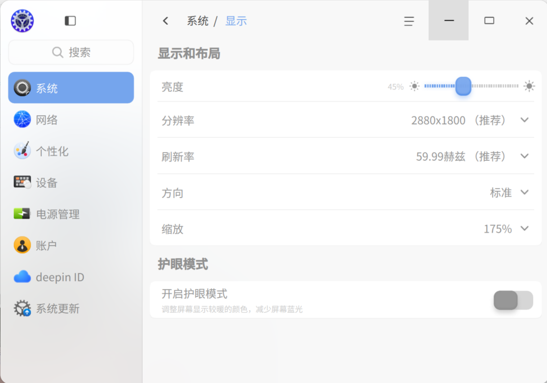This screenshot has width=547, height=383.
Task: Click the 账户 user avatar icon
Action: [22, 245]
